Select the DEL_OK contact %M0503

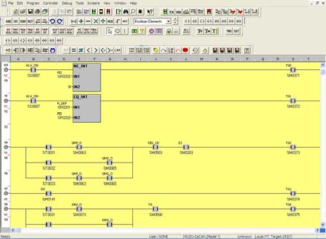click(155, 147)
